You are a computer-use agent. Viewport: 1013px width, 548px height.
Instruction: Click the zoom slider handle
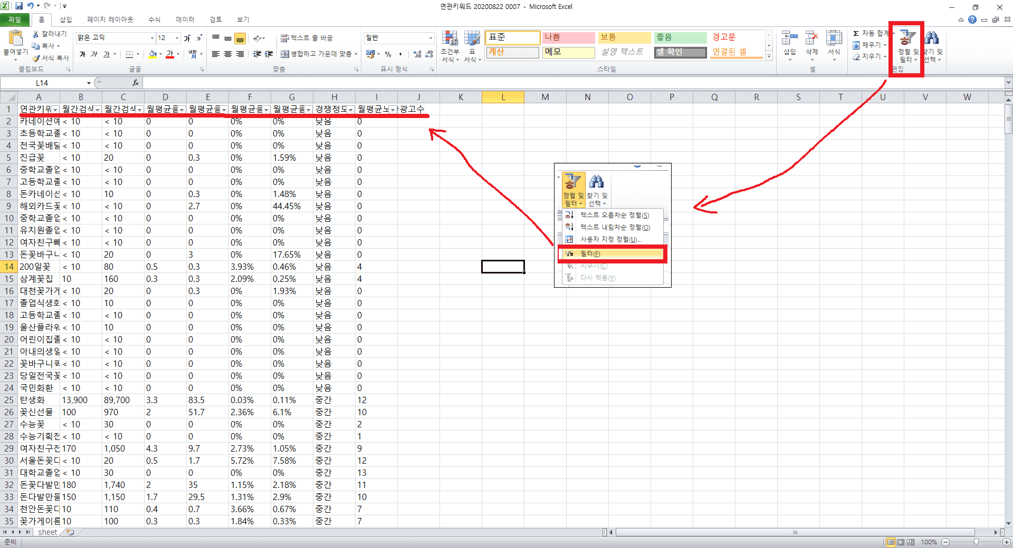coord(976,542)
